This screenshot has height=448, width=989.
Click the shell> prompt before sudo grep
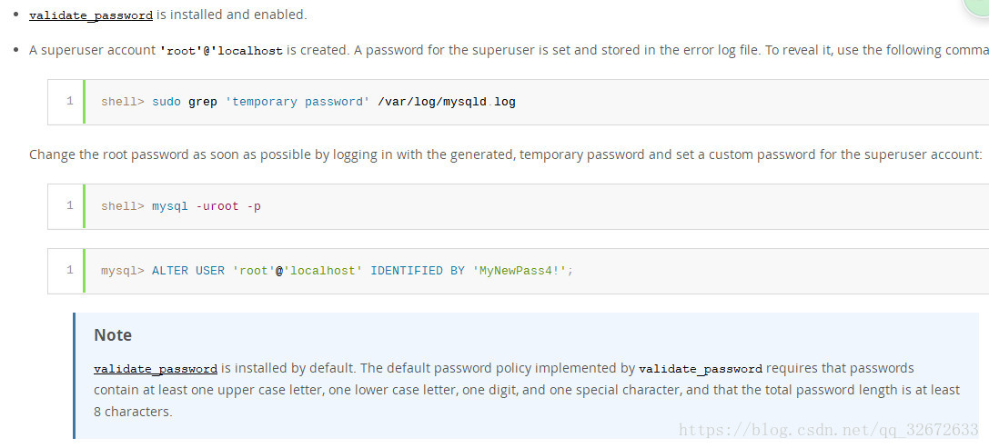coord(123,102)
